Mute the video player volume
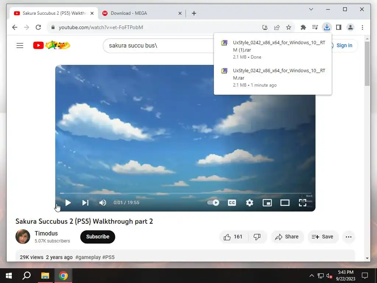 pos(103,203)
